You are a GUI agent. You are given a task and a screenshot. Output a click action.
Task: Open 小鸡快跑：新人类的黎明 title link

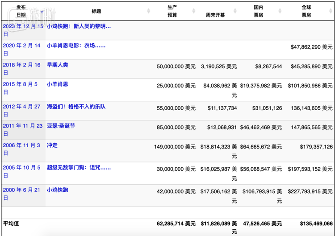(79, 26)
